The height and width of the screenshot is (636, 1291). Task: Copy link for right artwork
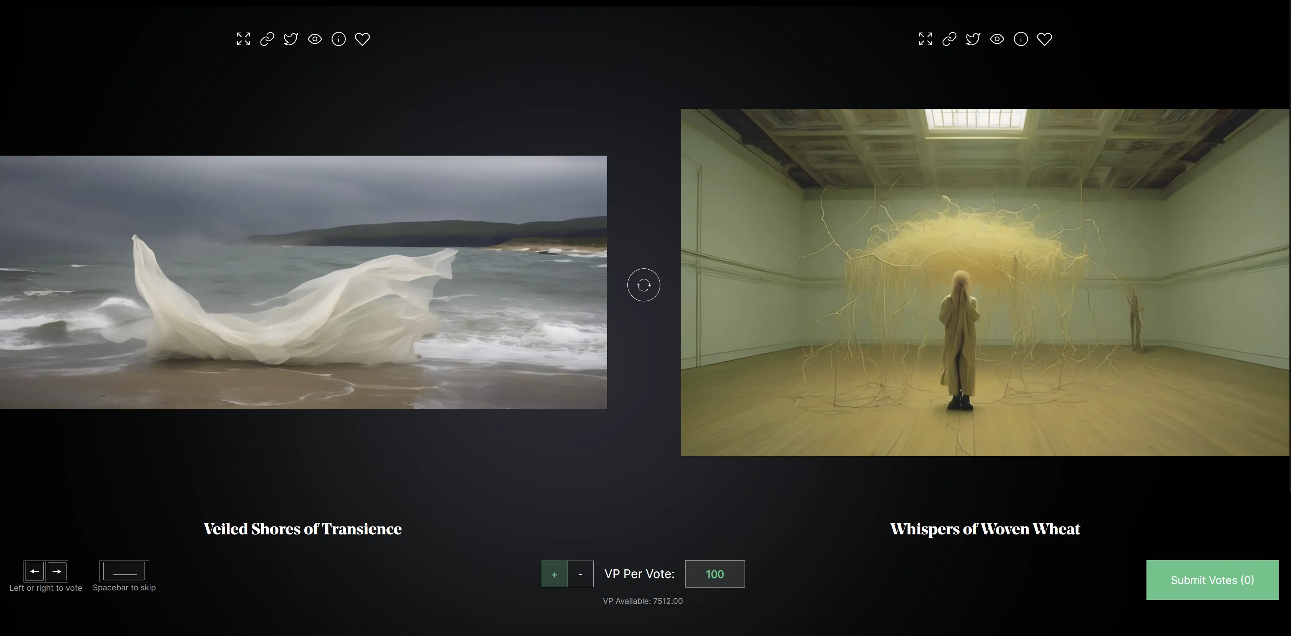click(949, 39)
